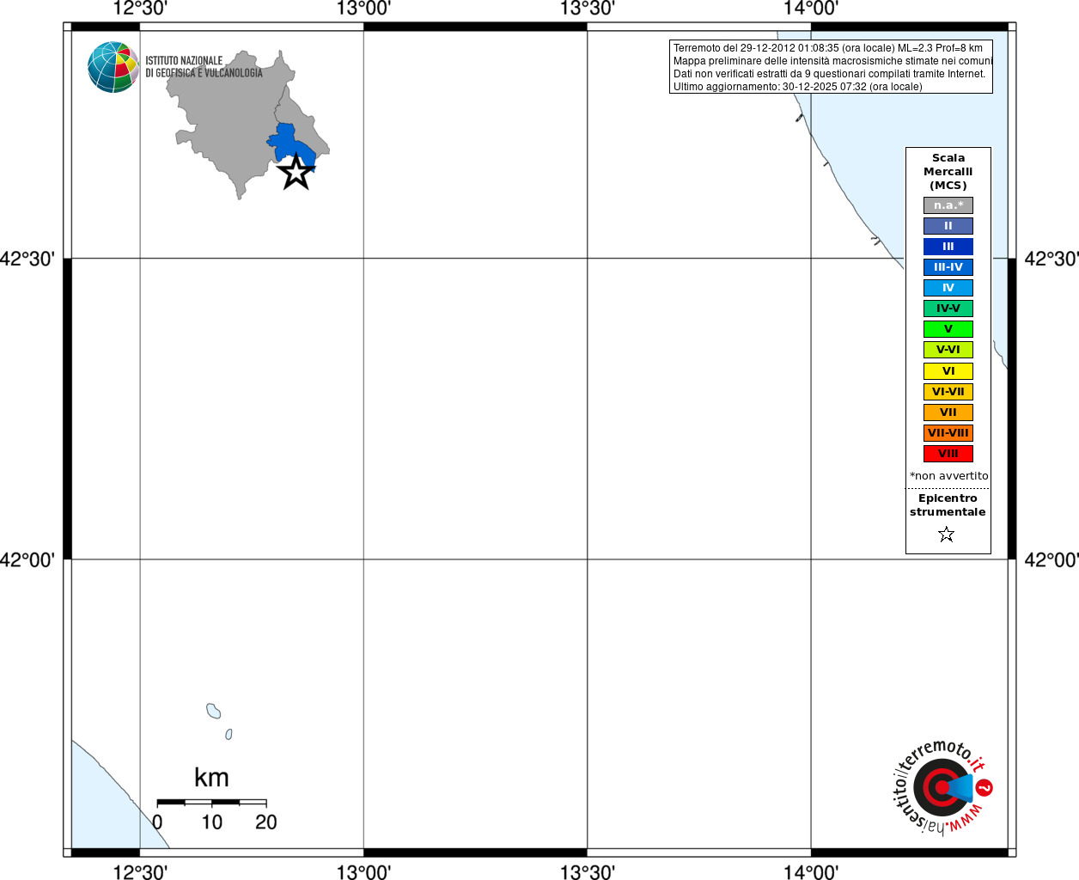Select the II intensity legend swatch
Screen dimensions: 1079x880
(x=948, y=226)
